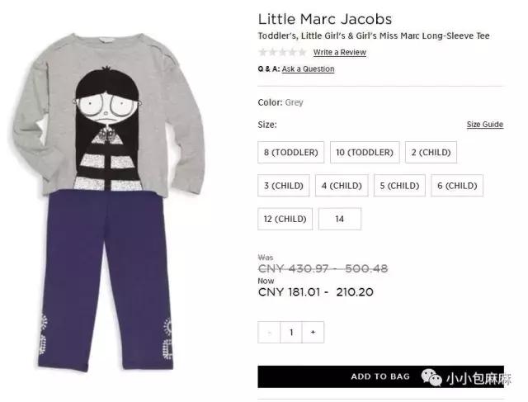Select size 12 (CHILD)
The height and width of the screenshot is (402, 528).
point(285,219)
